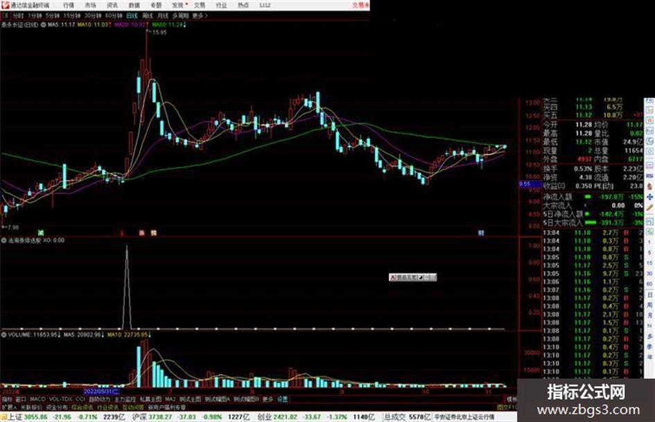Expand 更多 in indicator tab row
Screen dimensions: 655x422
click(268, 399)
